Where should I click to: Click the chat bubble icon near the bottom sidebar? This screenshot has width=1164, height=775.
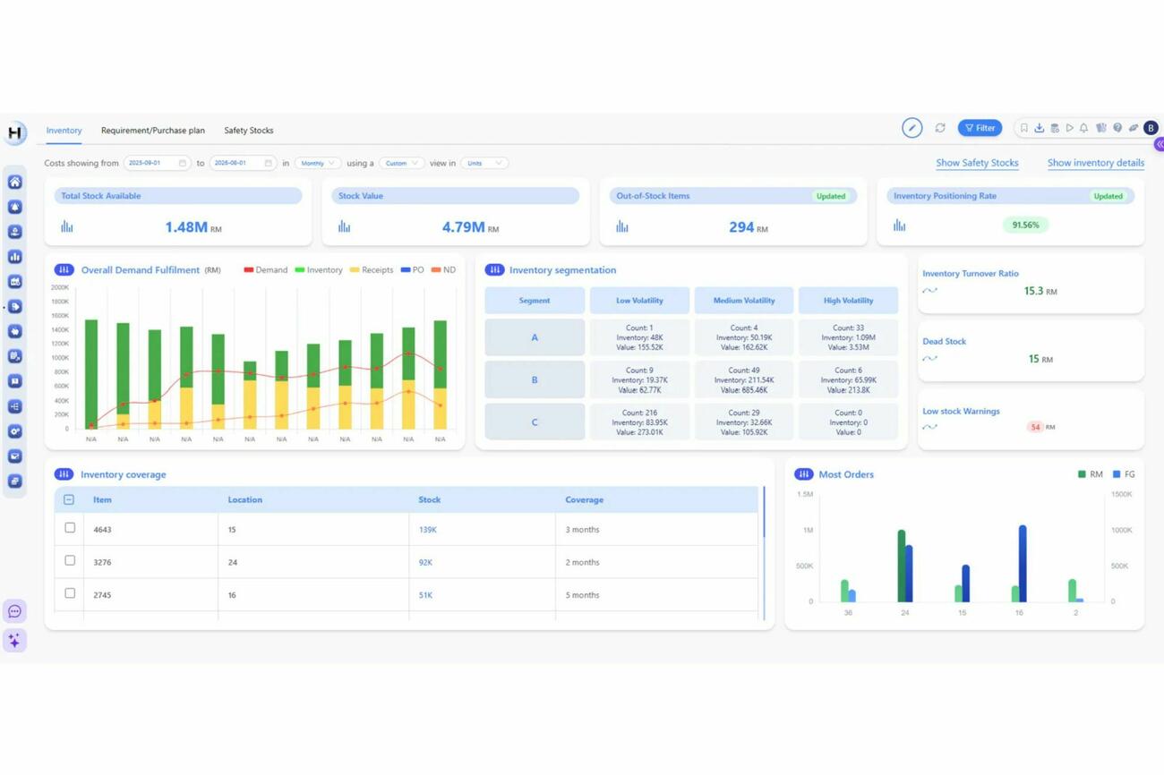(14, 611)
